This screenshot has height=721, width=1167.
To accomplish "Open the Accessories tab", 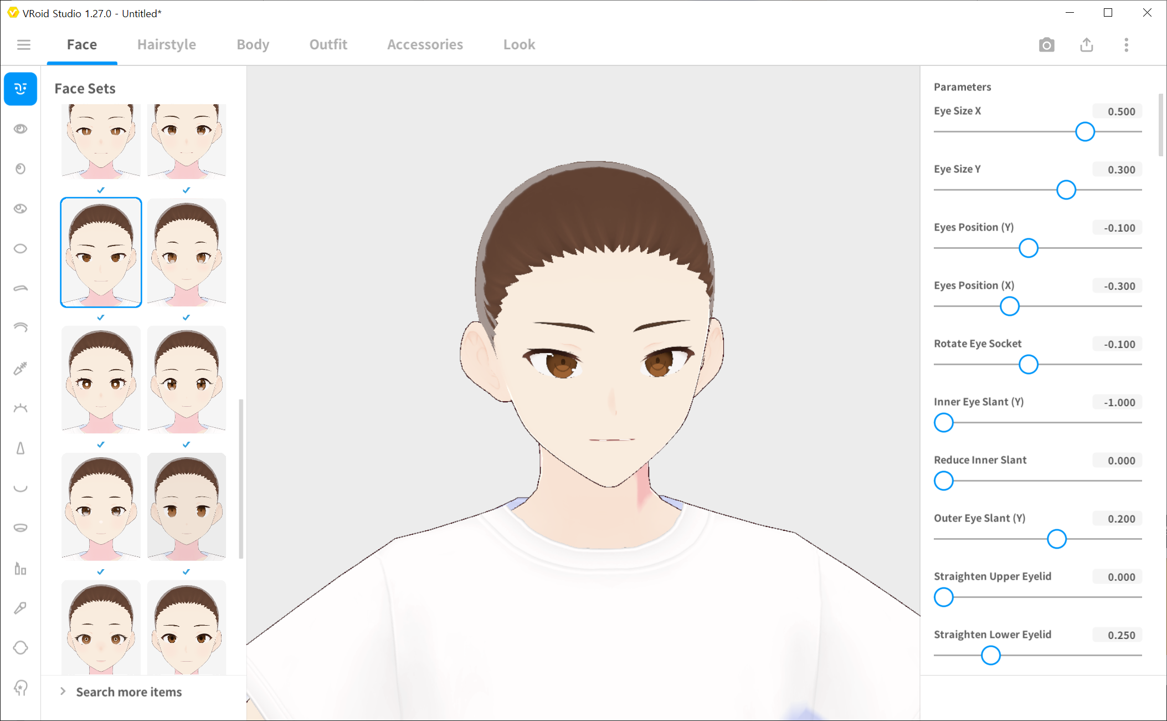I will 425,44.
